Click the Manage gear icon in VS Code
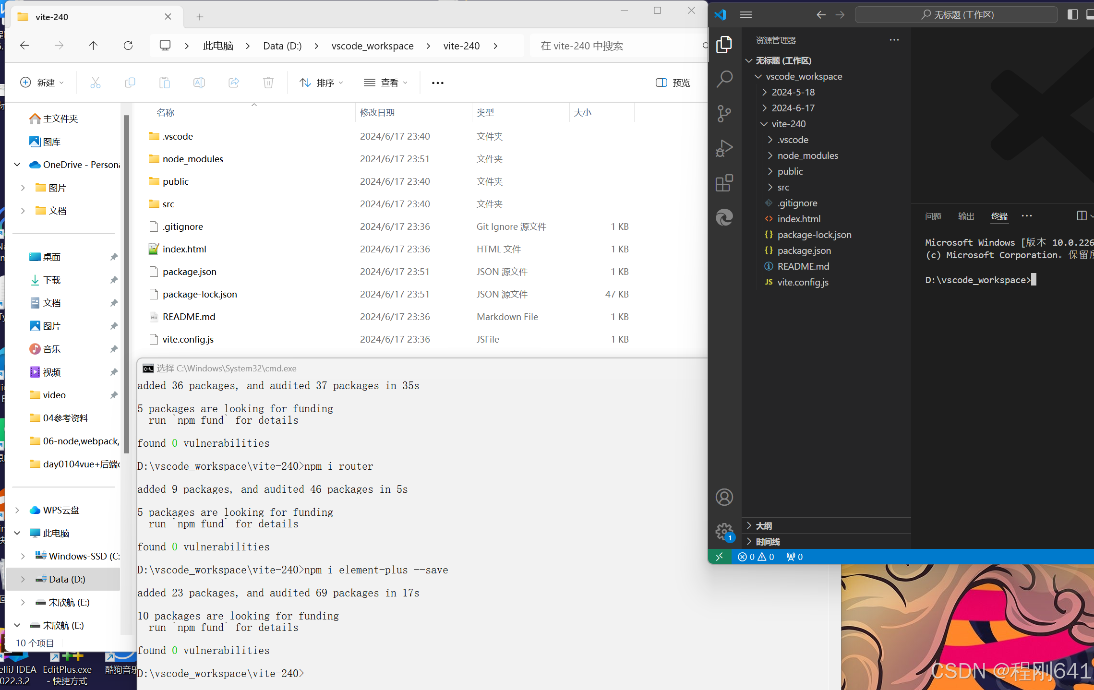The width and height of the screenshot is (1094, 690). (724, 531)
